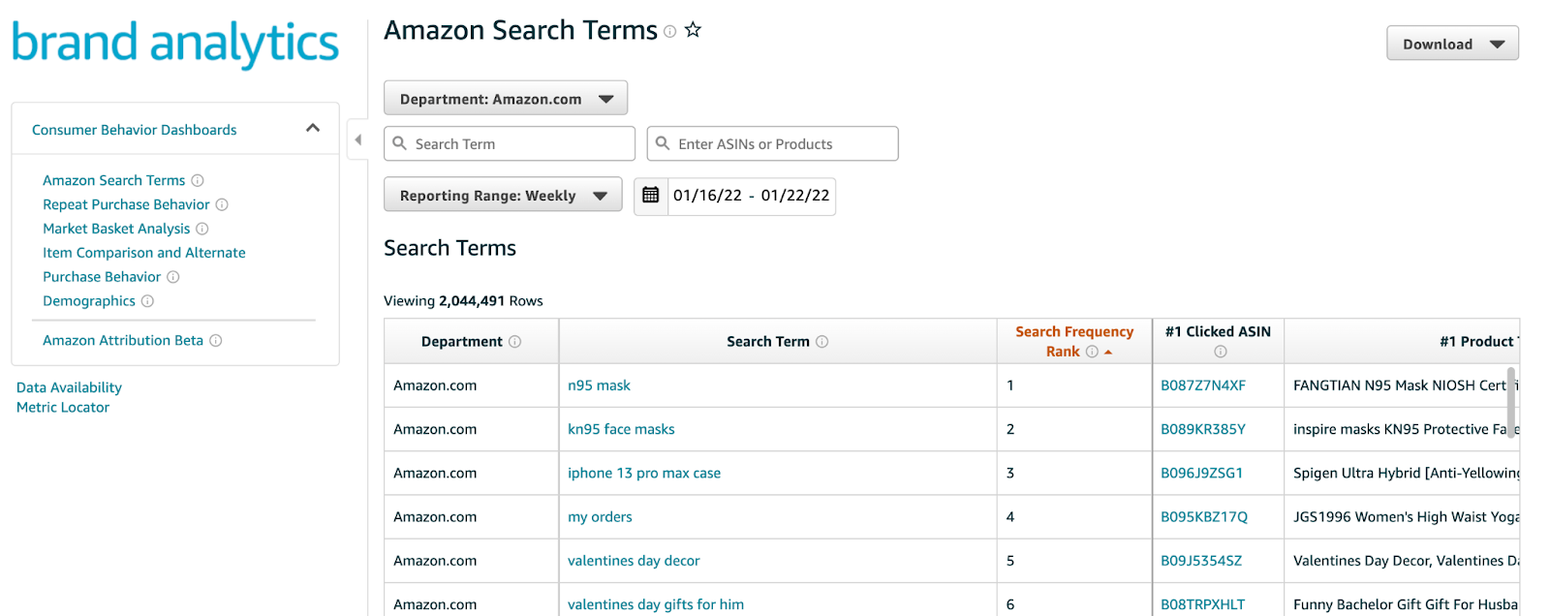Click info icon in Department column header
1550x616 pixels.
click(x=515, y=342)
